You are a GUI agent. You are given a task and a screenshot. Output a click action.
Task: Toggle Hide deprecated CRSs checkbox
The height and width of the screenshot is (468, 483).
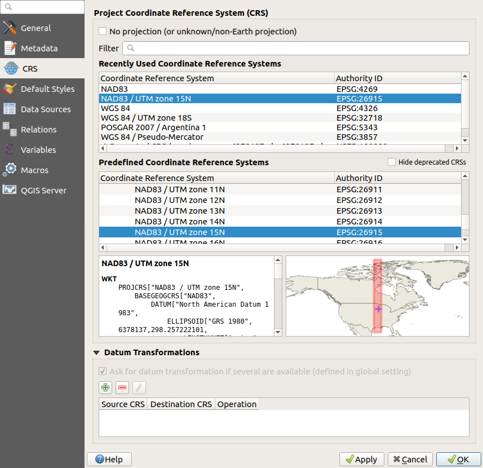[x=392, y=162]
